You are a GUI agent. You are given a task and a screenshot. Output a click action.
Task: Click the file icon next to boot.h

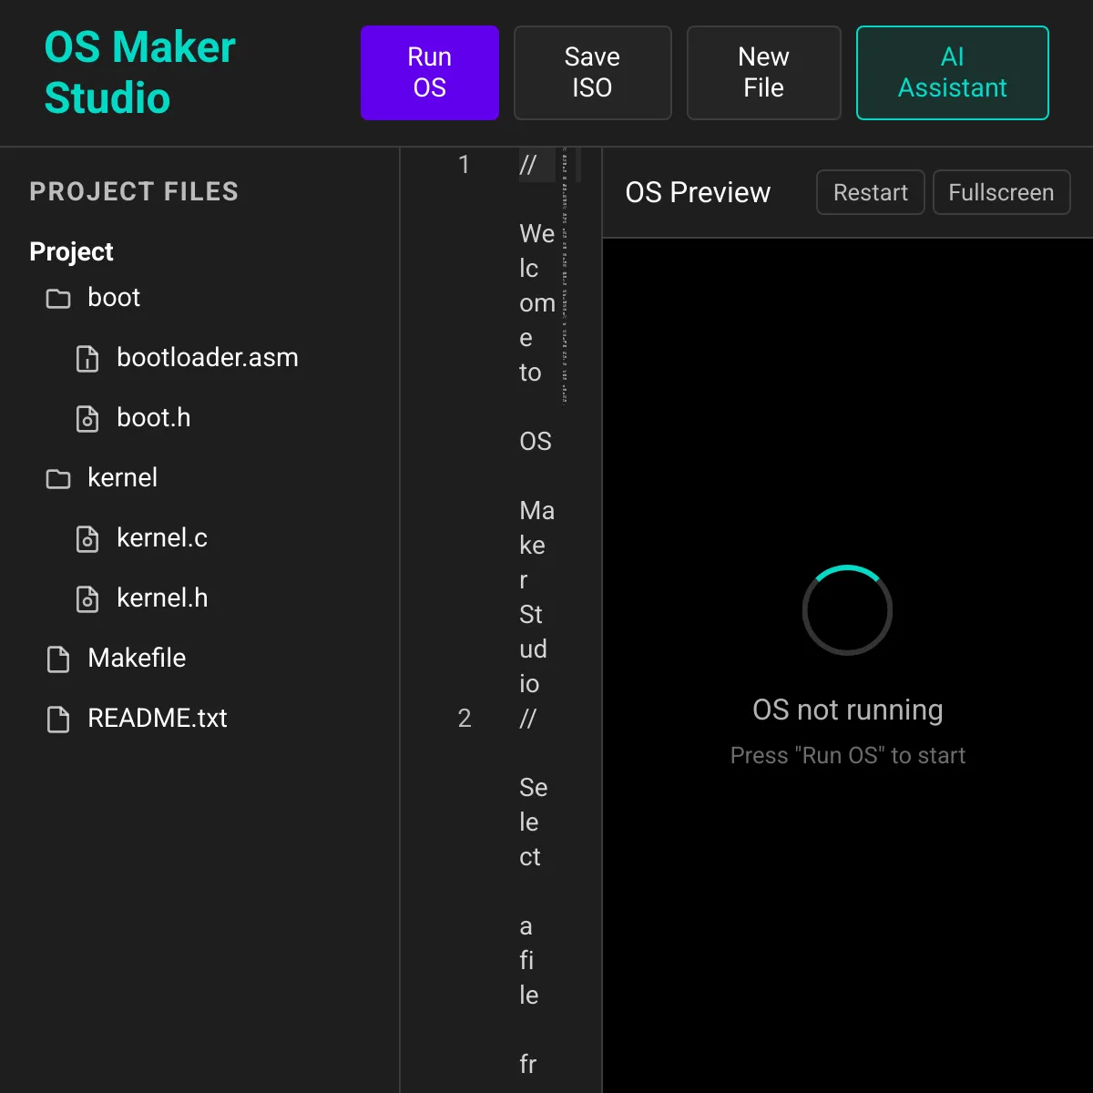[x=87, y=419]
